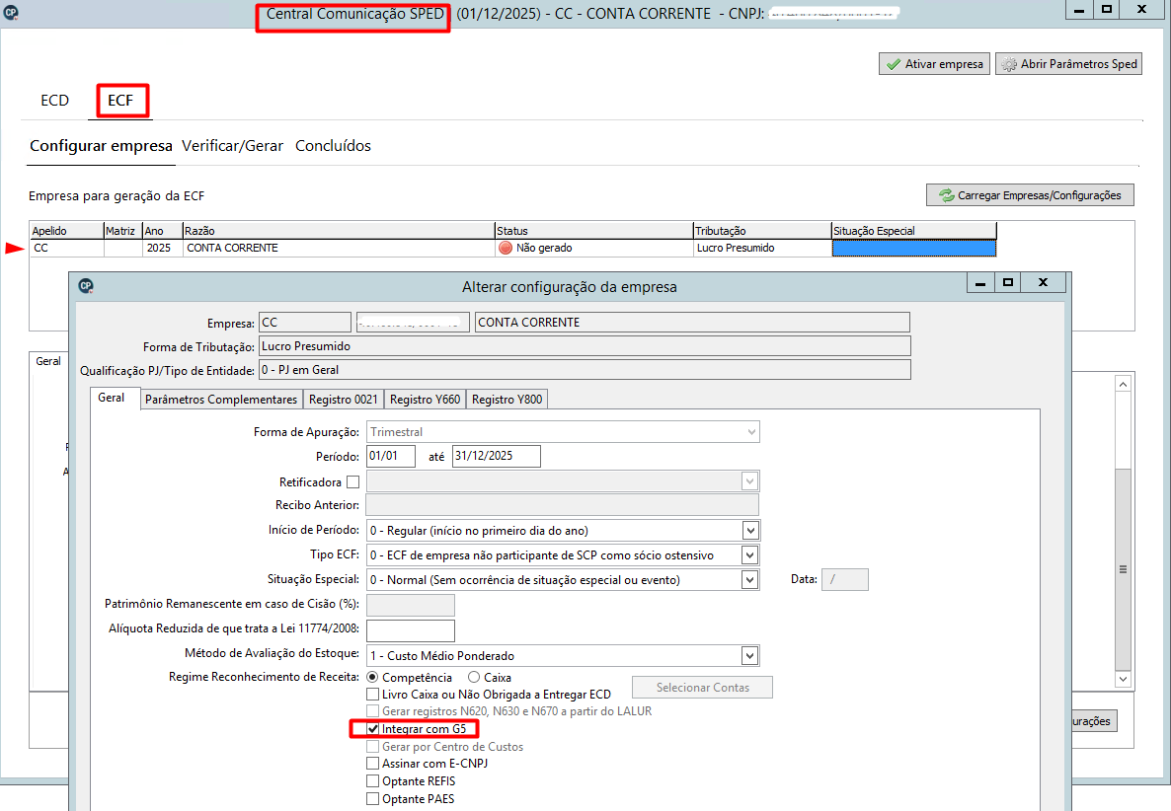Open the Registro Y800 tab
This screenshot has height=811, width=1171.
click(507, 400)
